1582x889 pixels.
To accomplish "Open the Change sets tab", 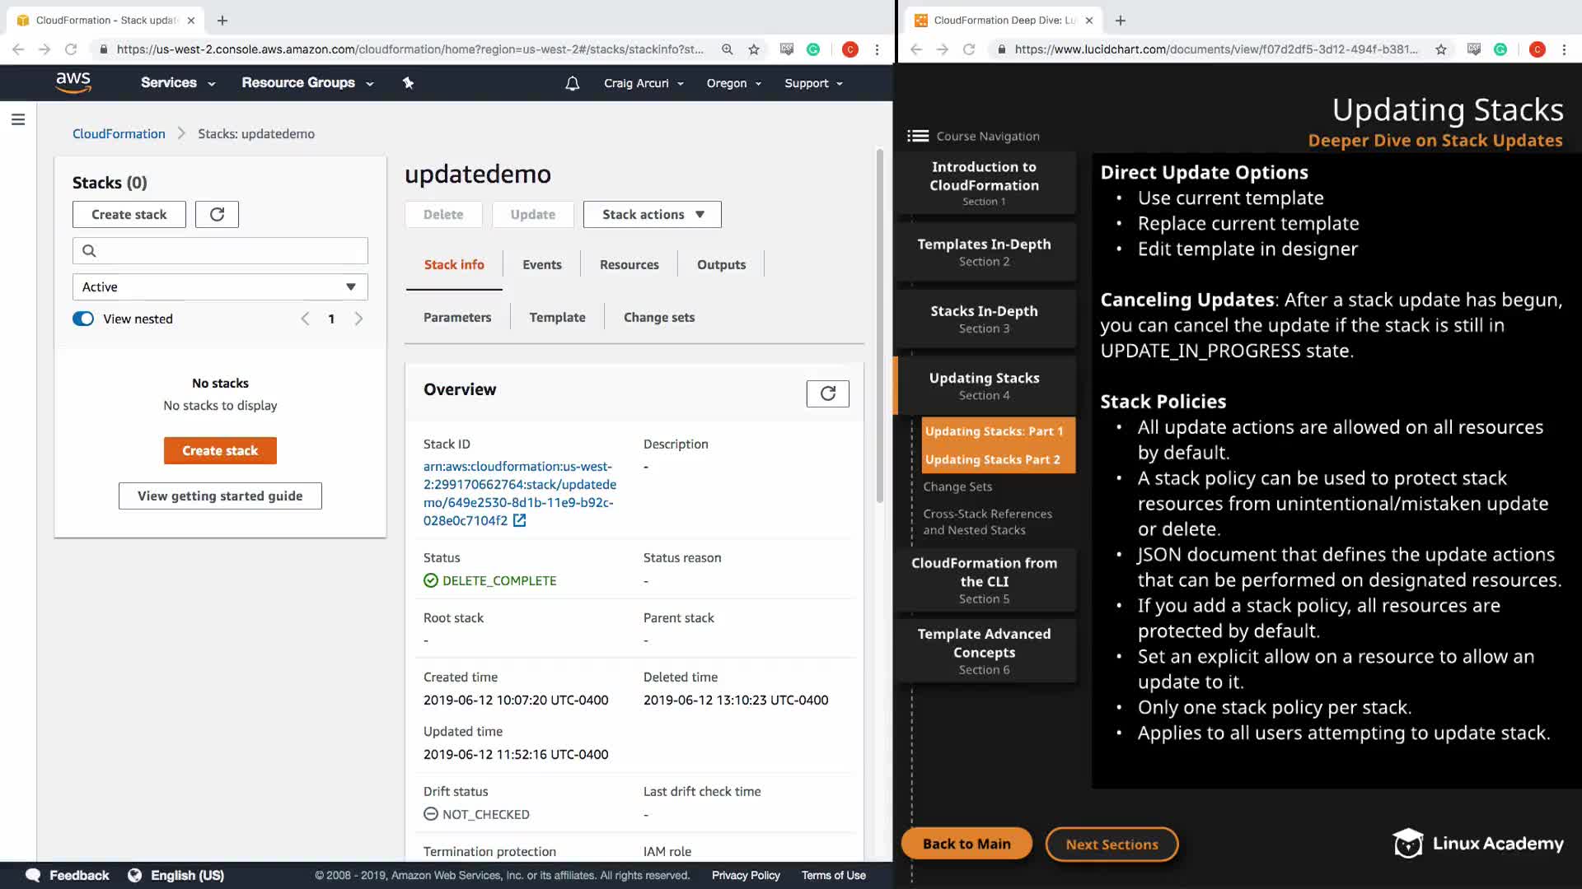I will 658,317.
